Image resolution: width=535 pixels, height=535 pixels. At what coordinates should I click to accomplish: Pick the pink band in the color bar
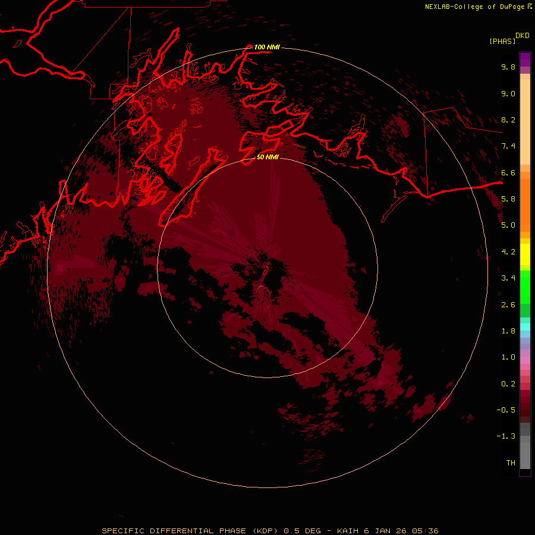pos(525,360)
